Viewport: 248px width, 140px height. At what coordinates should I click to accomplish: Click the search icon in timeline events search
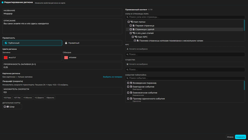click(x=128, y=78)
